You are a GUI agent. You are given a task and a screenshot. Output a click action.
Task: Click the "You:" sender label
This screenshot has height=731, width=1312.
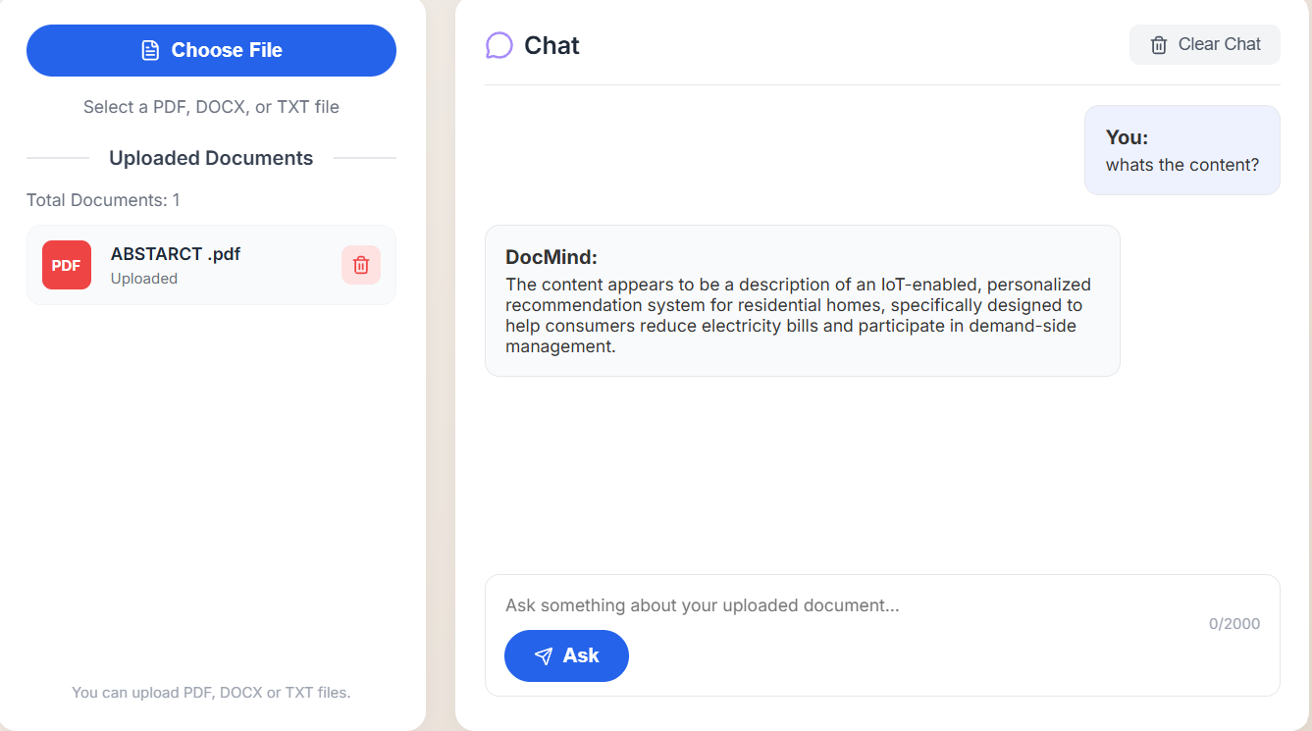click(x=1127, y=137)
